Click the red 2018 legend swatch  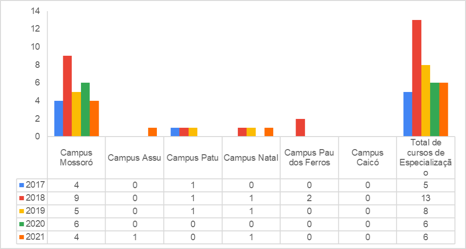point(21,198)
